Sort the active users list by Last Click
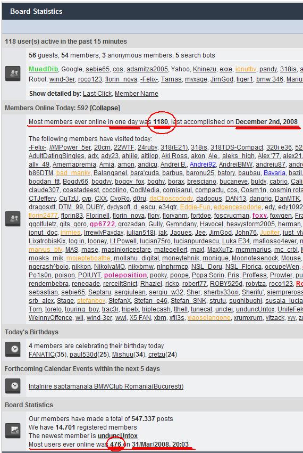 pos(97,94)
